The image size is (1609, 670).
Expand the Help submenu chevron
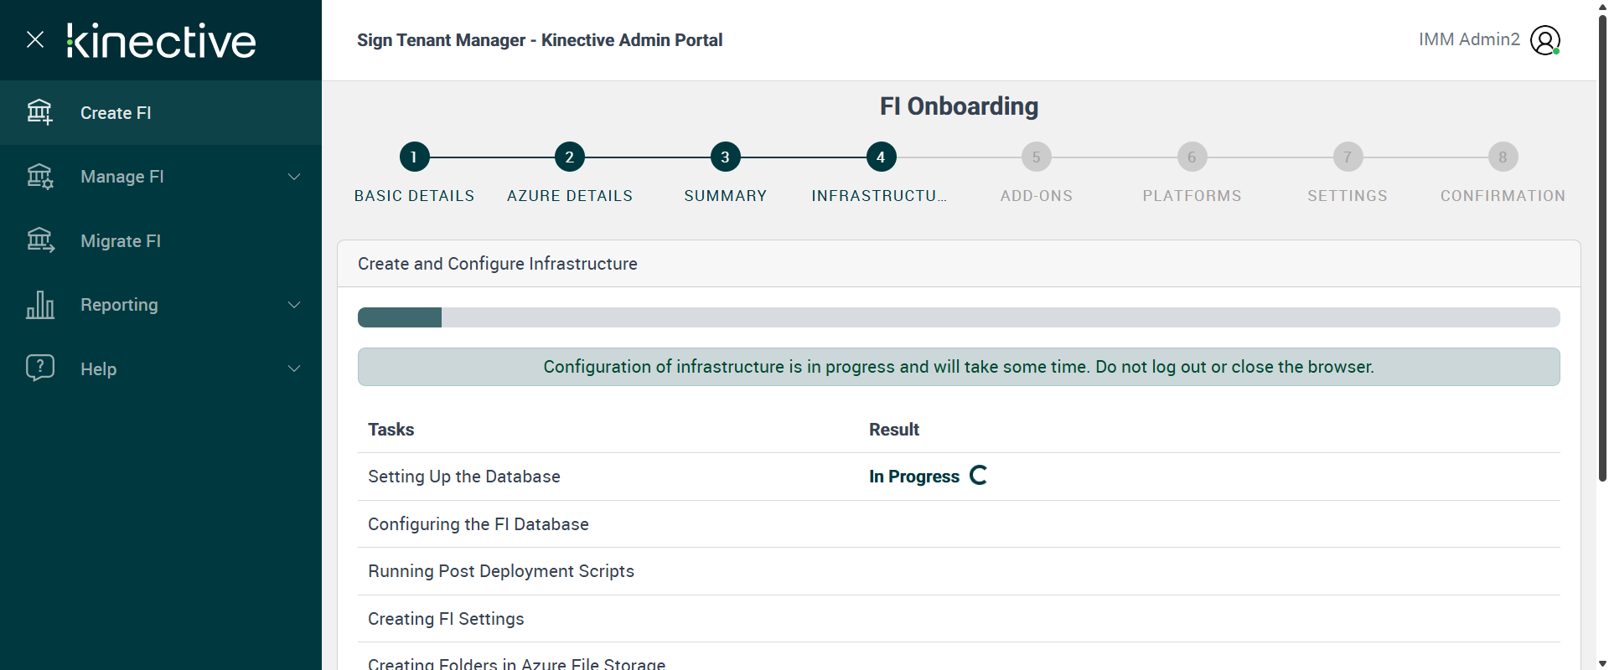click(x=294, y=368)
